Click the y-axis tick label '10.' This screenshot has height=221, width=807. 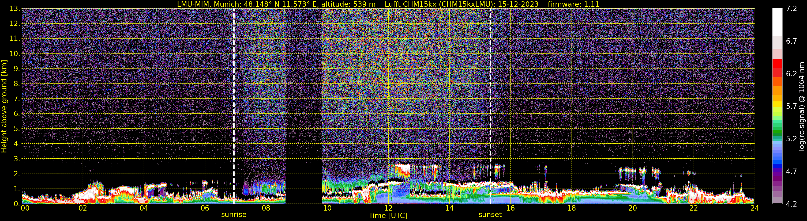tap(15, 54)
